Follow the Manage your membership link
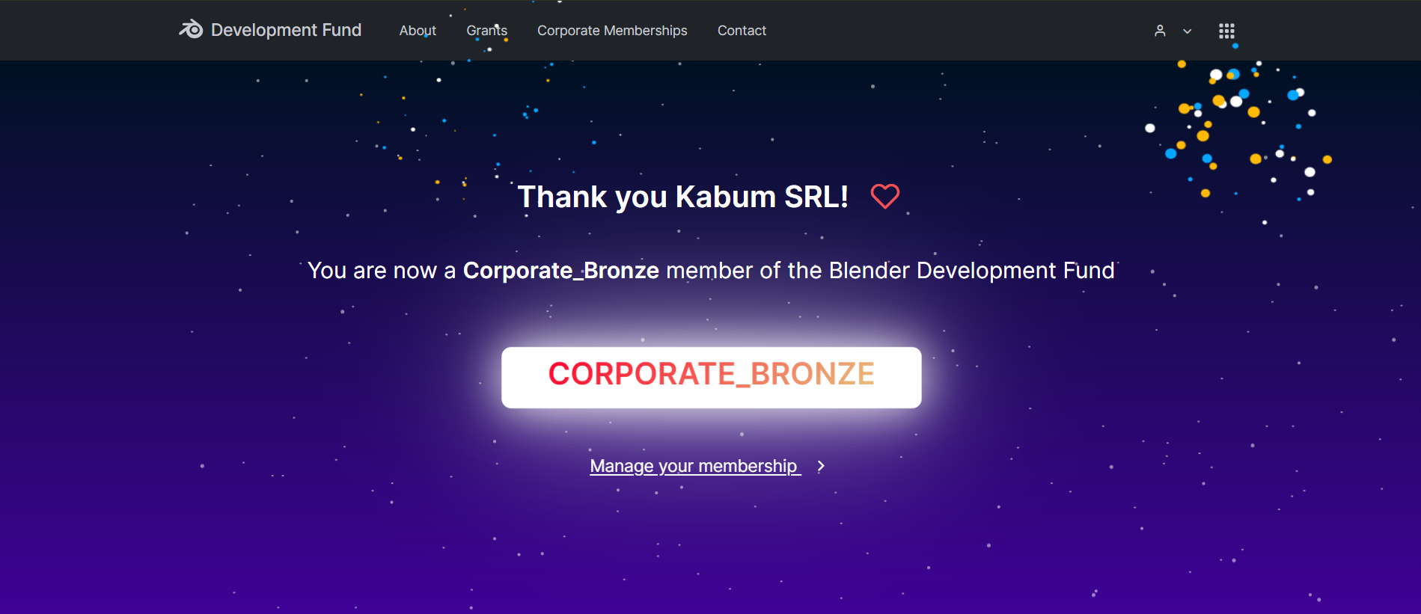Viewport: 1421px width, 614px height. click(694, 466)
